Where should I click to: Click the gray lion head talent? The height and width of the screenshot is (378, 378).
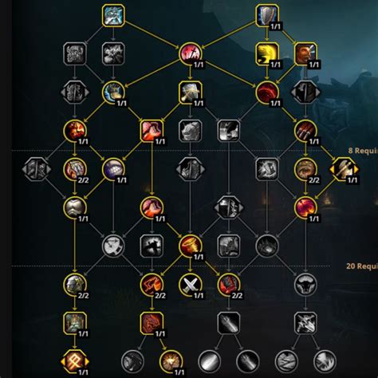click(190, 131)
